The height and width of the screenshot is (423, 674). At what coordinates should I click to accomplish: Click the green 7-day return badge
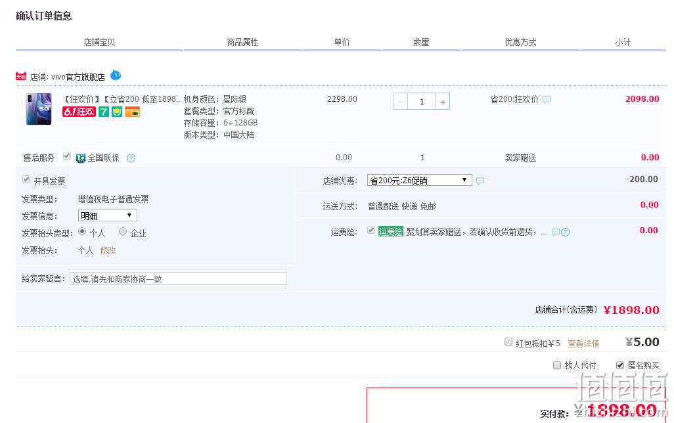(x=104, y=112)
